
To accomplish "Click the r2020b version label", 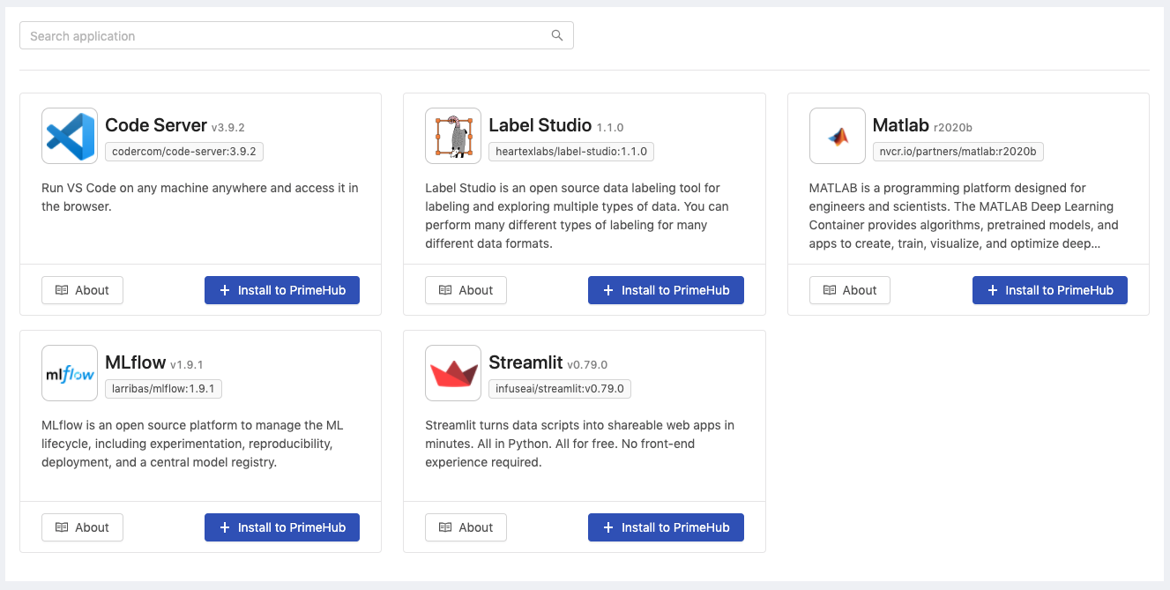I will tap(953, 127).
